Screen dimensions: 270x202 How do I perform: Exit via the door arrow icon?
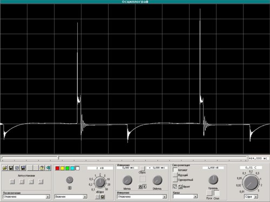click(48, 168)
